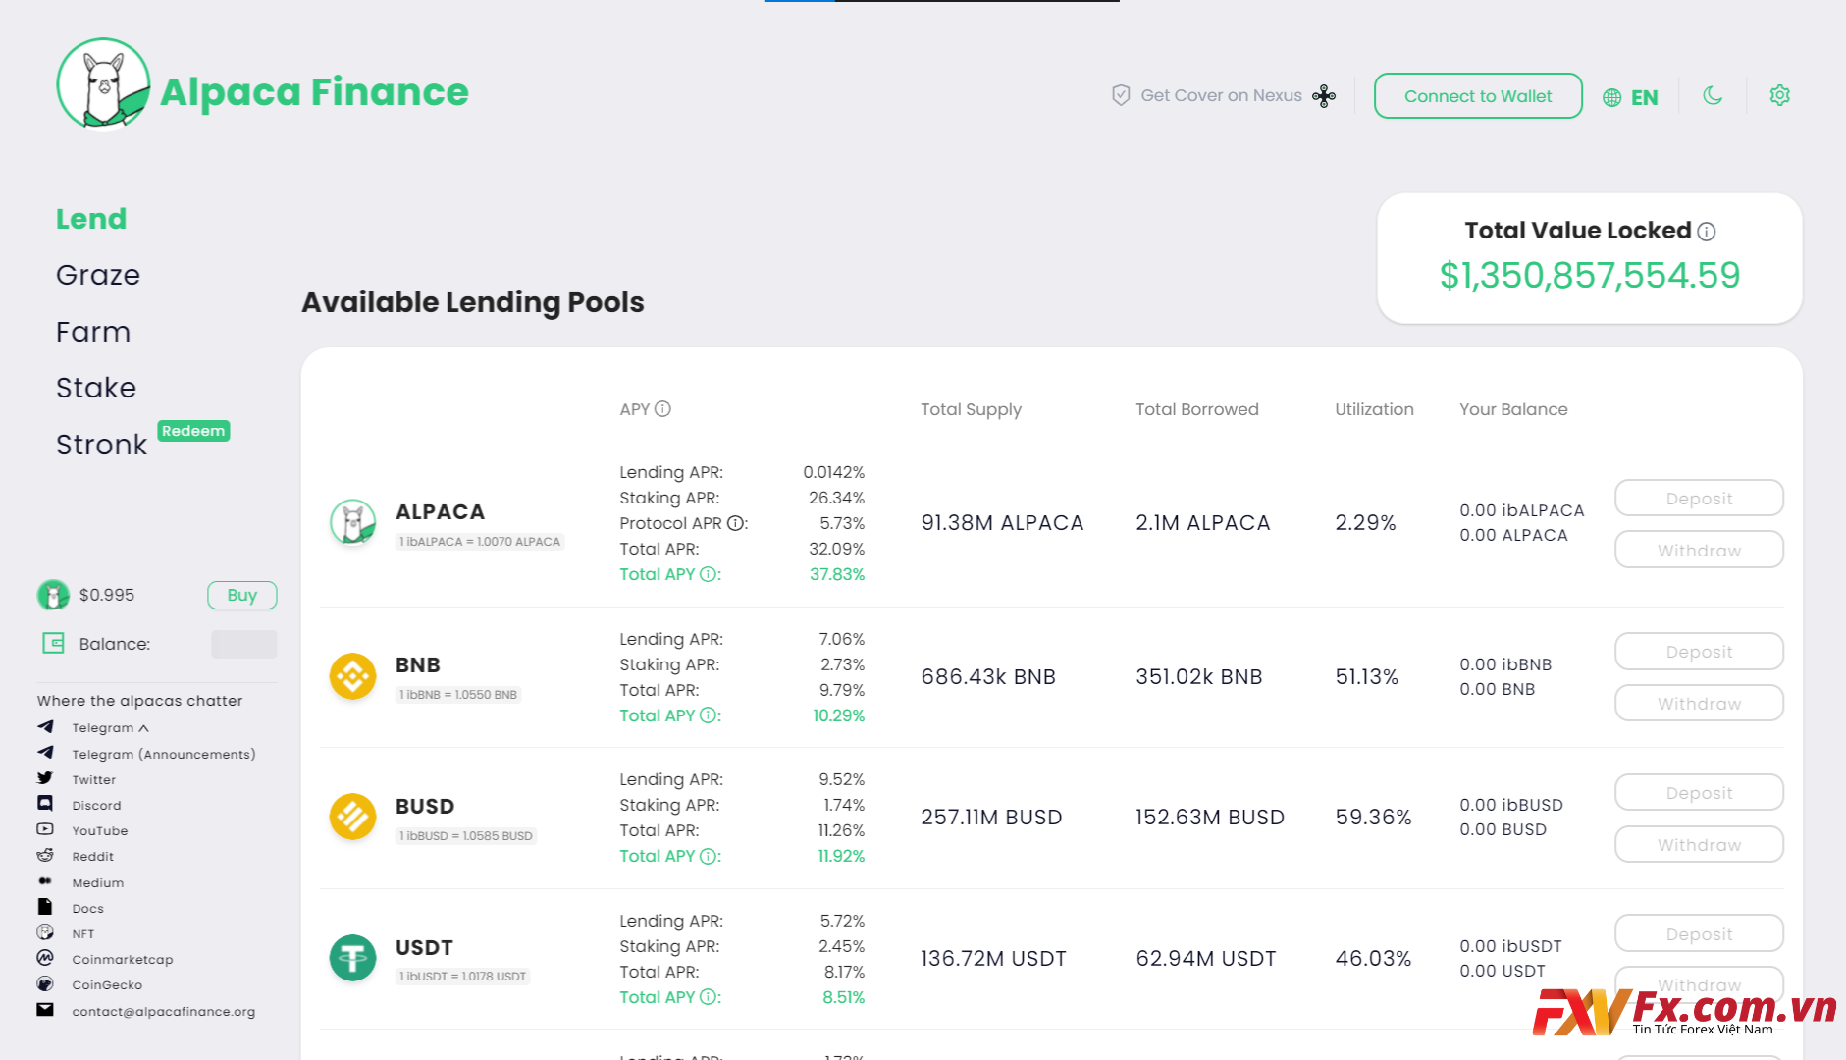The width and height of the screenshot is (1846, 1060).
Task: Click USDT Total APY info icon
Action: [x=709, y=997]
